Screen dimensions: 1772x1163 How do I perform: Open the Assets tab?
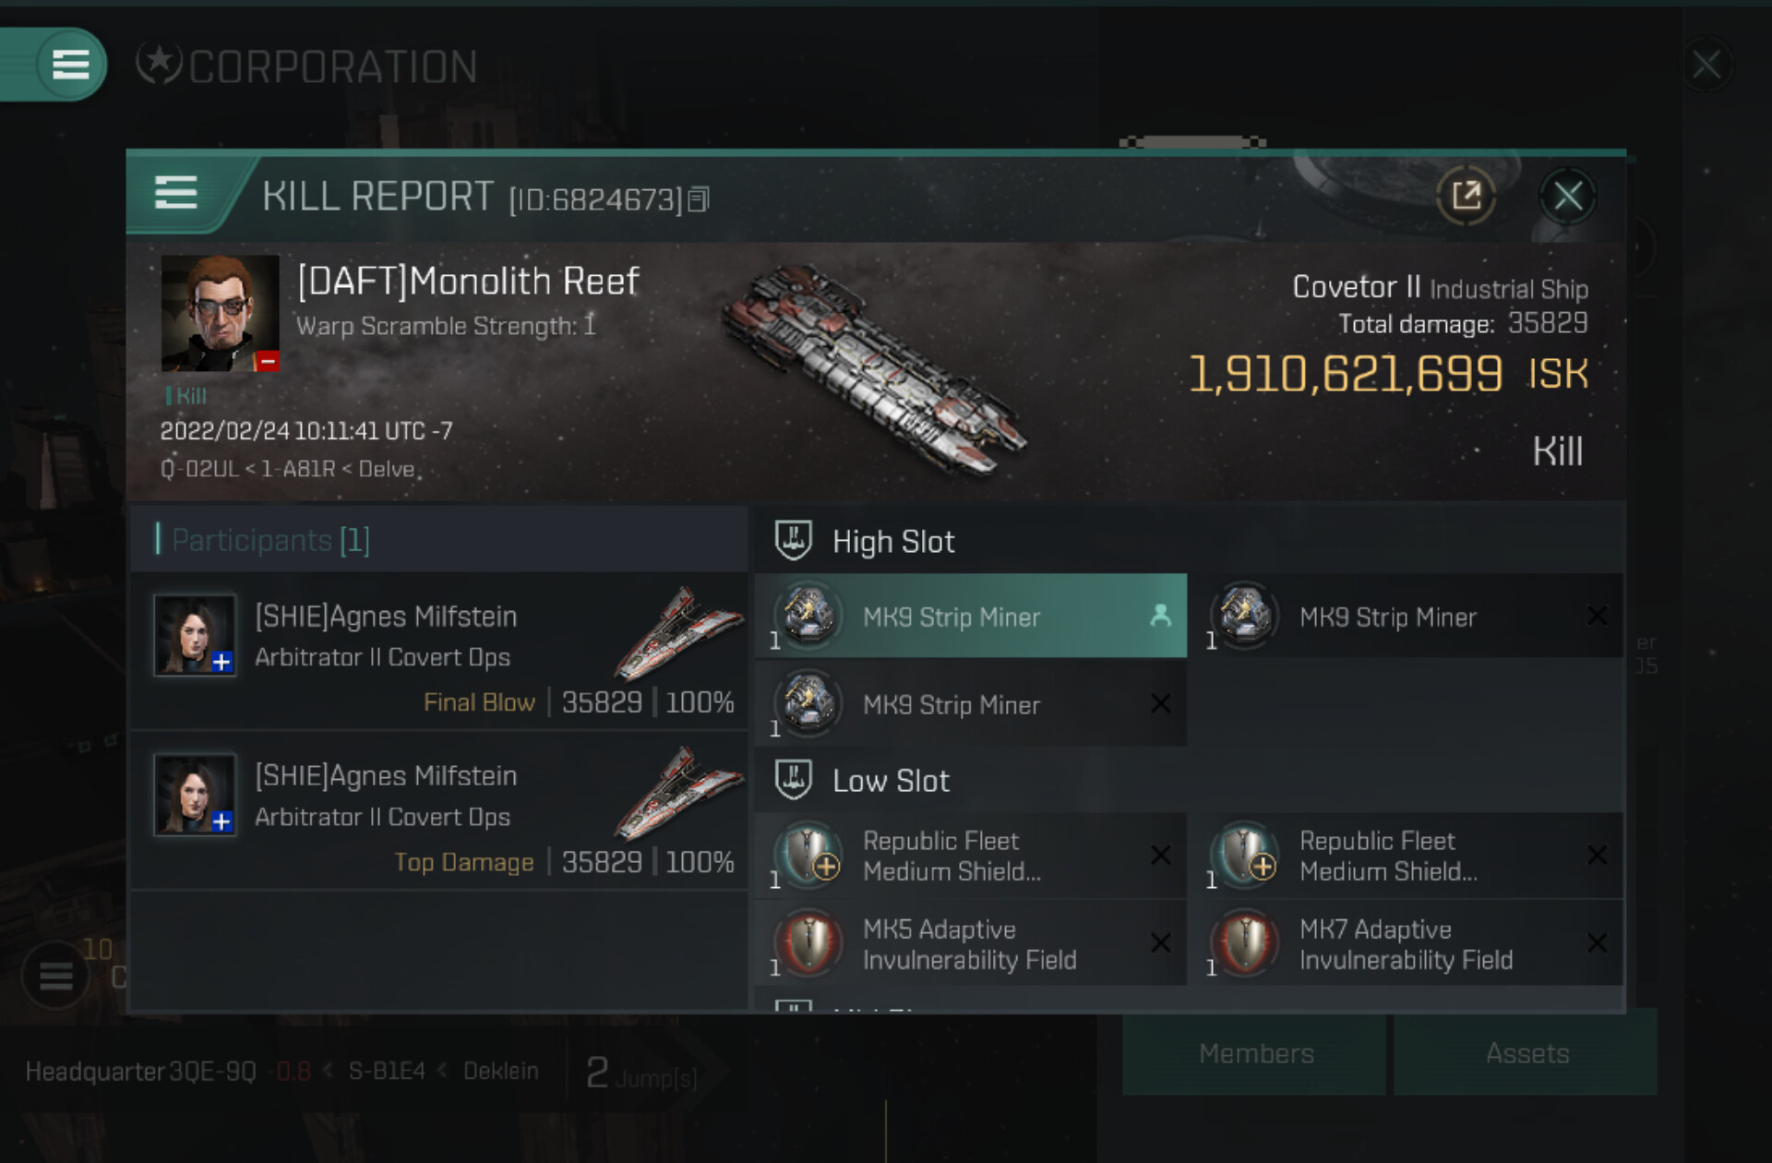point(1527,1053)
